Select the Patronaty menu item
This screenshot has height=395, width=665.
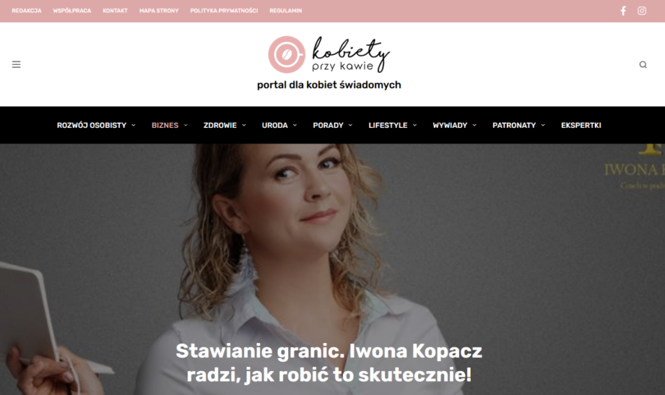click(x=514, y=125)
